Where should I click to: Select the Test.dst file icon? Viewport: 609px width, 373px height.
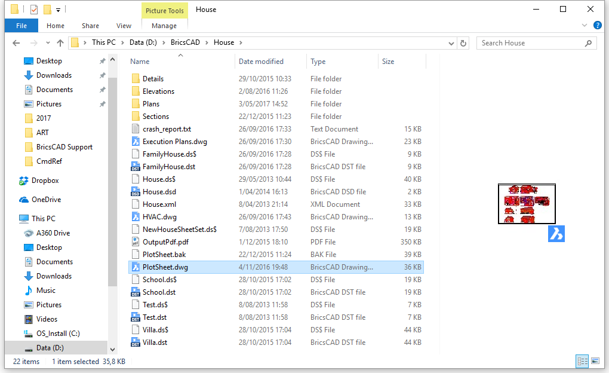click(136, 317)
